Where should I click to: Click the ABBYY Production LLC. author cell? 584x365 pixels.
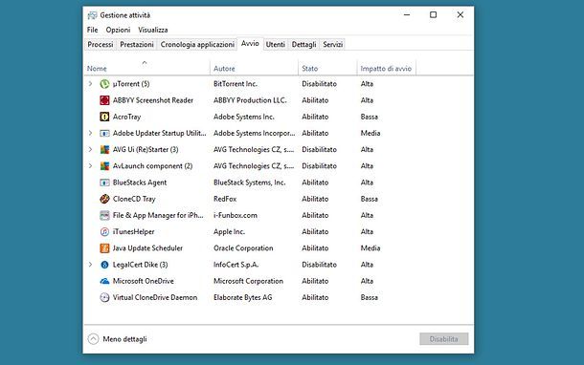point(250,100)
